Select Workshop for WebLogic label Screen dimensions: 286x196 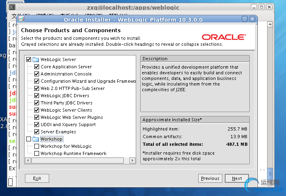66,146
